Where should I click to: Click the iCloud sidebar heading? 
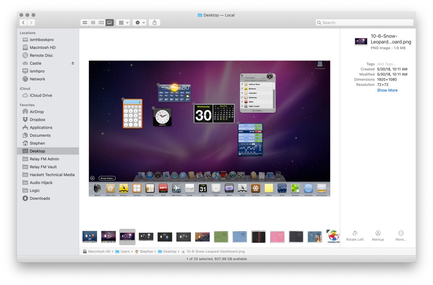pos(25,89)
